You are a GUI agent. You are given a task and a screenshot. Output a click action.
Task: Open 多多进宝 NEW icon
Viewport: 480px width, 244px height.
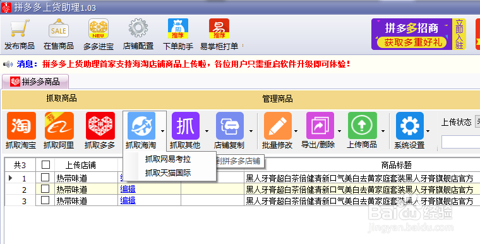(99, 28)
